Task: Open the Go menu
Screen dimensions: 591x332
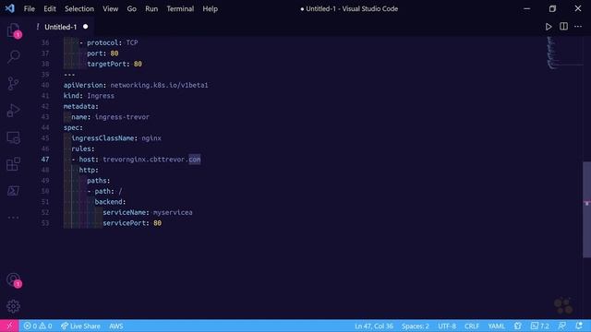Action: tap(131, 8)
